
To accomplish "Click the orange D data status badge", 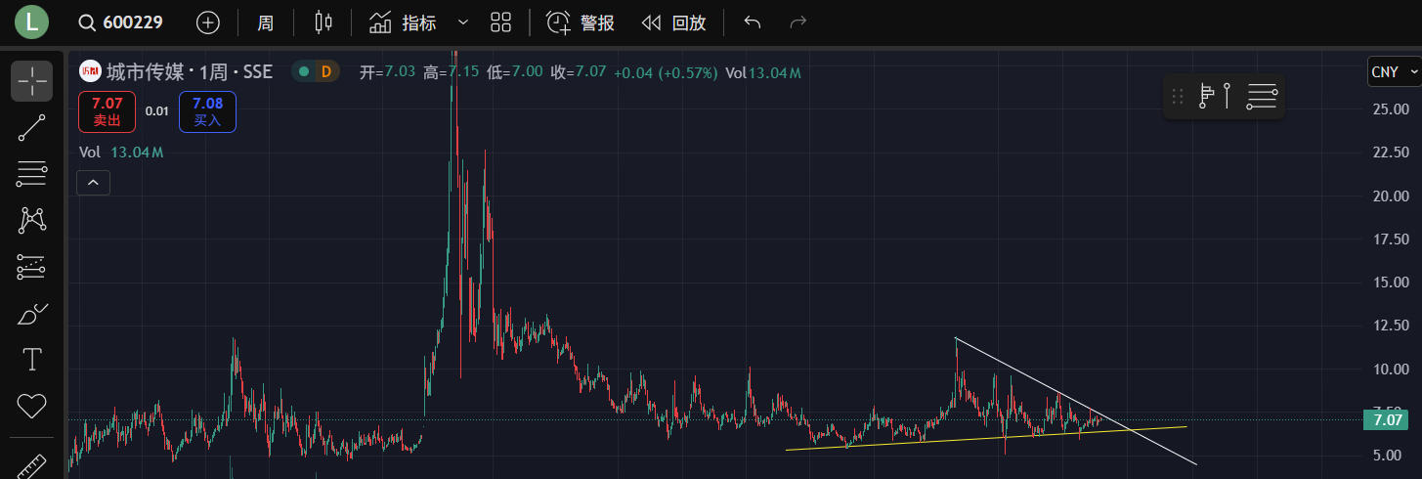I will [326, 71].
